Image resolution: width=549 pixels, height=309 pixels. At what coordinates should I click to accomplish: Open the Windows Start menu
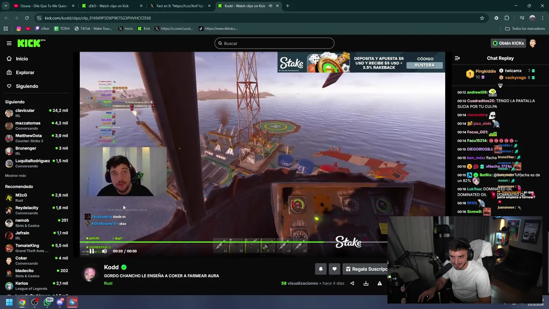[9, 302]
